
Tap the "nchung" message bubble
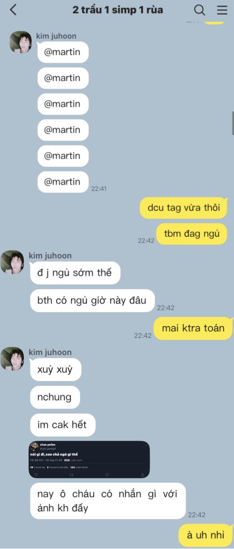[55, 397]
